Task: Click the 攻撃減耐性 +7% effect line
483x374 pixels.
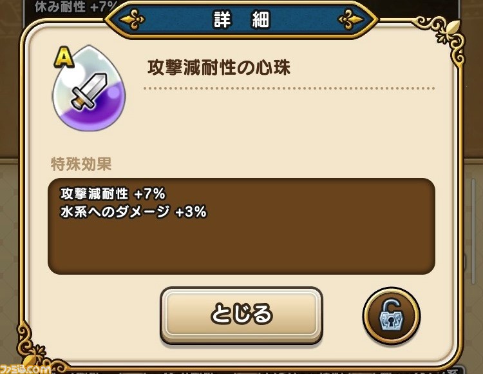Action: (113, 194)
